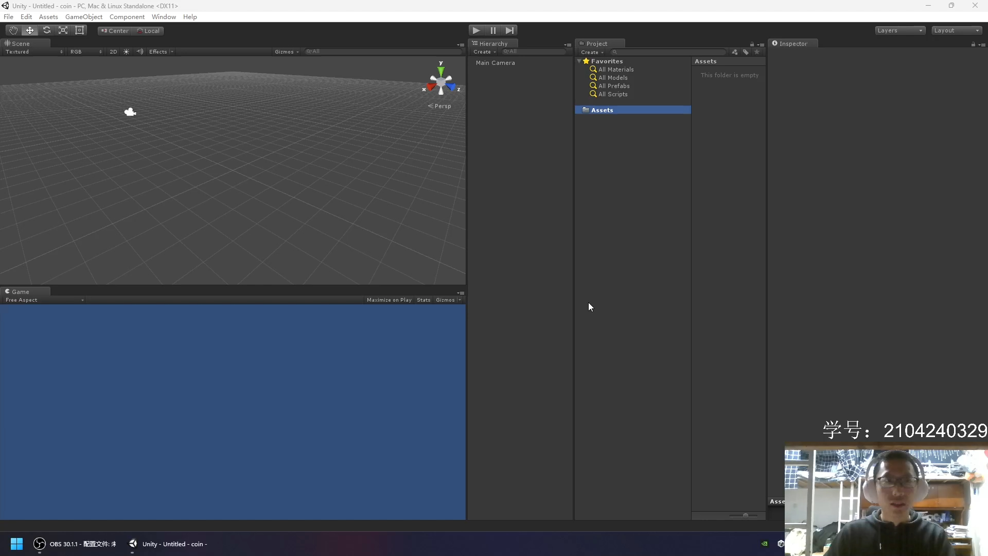
Task: Open the Textured draw mode dropdown
Action: [34, 51]
